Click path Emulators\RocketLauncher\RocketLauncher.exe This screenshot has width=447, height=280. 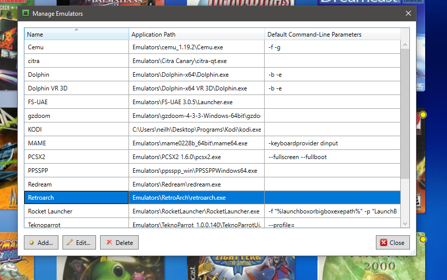click(196, 211)
